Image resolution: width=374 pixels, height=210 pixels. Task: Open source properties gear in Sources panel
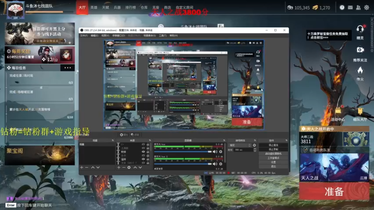click(x=129, y=168)
